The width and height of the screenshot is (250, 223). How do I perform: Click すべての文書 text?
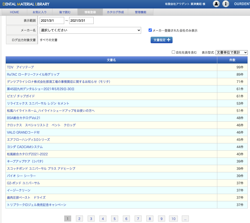[48, 40]
